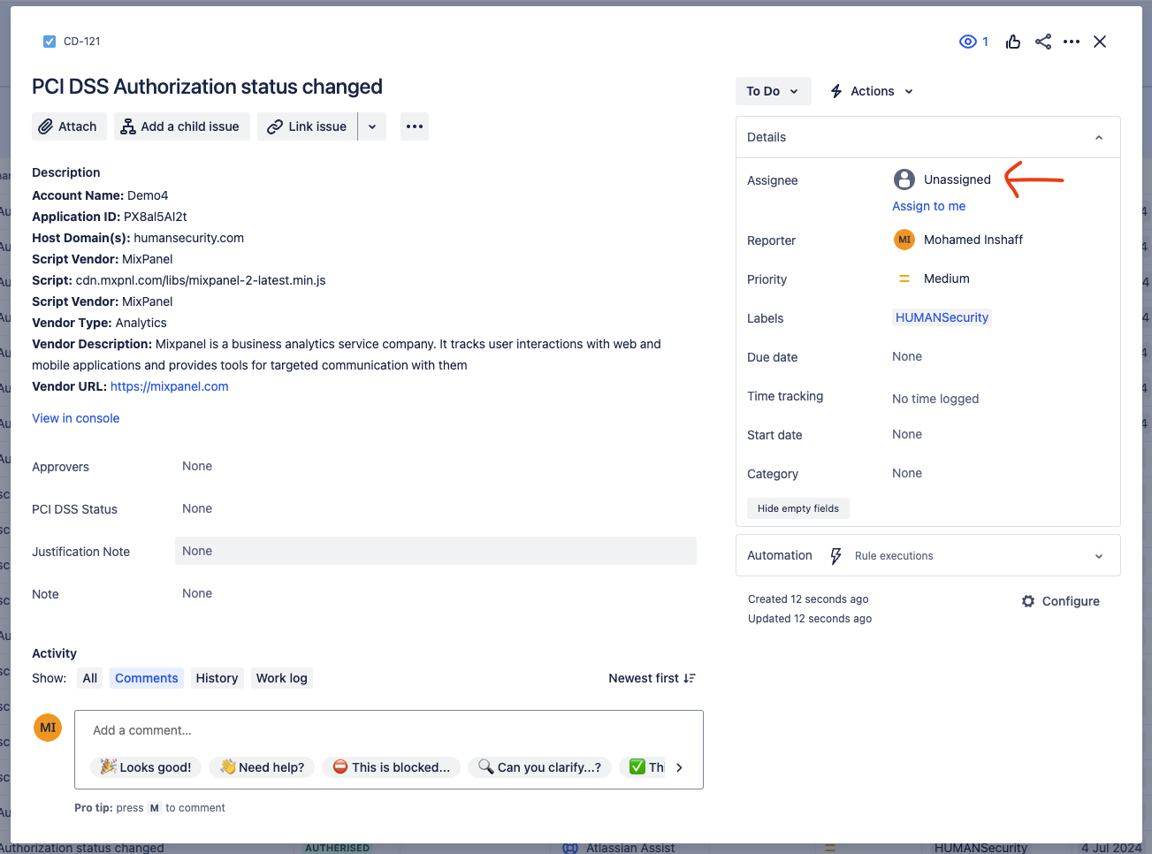Open the three-dot menu beside Link issue

415,126
